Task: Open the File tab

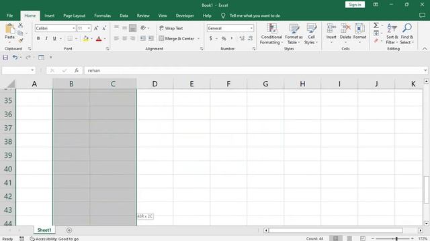Action: (9, 15)
